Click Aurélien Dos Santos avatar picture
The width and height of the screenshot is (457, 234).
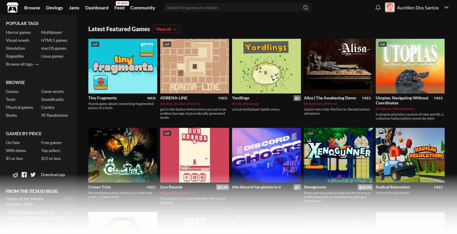tap(390, 8)
